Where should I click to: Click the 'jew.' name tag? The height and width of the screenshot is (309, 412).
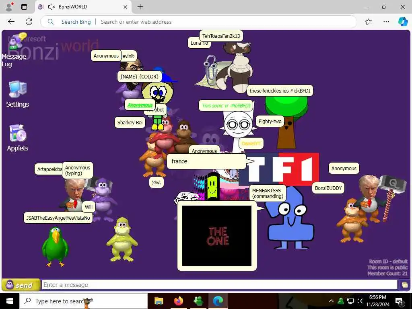pyautogui.click(x=157, y=182)
